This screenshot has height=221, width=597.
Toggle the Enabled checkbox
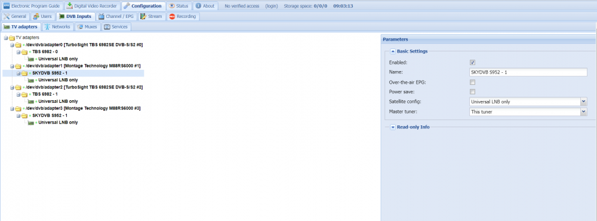(x=472, y=62)
